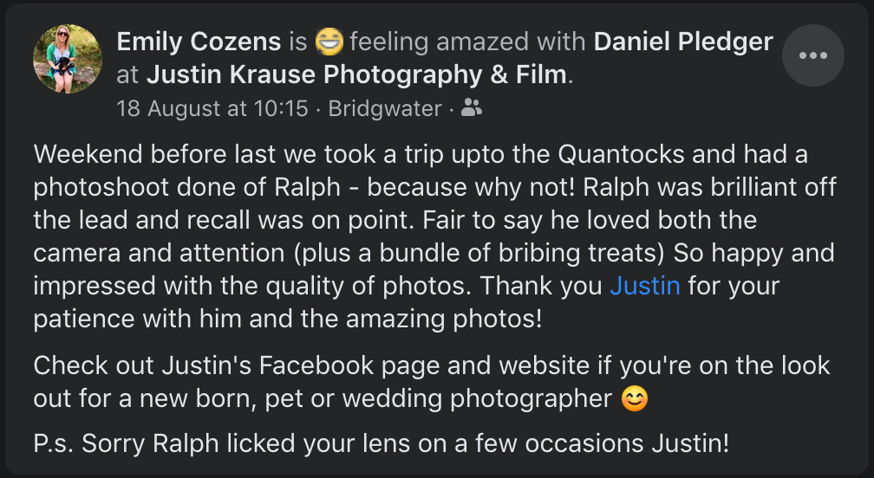Click the phrase 'bundle of bribing treats'
Screen dimensions: 874x478
pos(600,253)
